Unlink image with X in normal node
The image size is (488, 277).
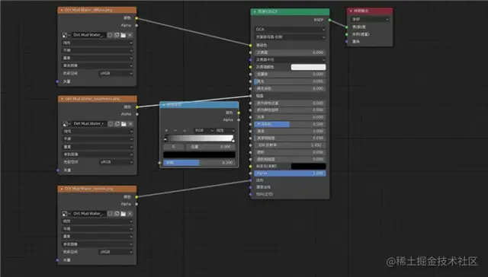[130, 214]
